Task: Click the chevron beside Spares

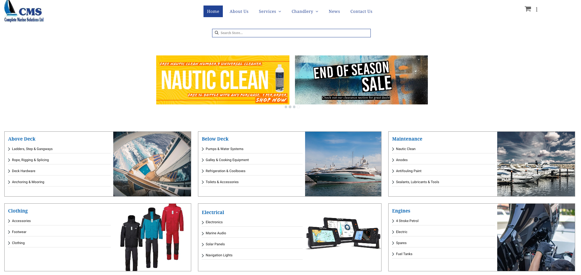Action: (393, 243)
